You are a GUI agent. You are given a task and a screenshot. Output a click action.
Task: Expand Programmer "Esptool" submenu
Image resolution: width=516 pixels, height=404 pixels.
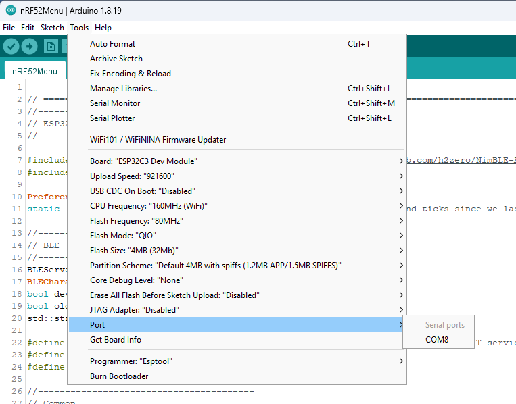(237, 361)
